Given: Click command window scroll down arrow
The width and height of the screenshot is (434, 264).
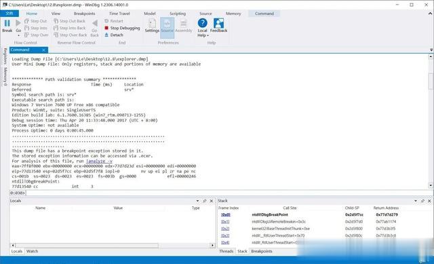Looking at the screenshot, I should click(431, 185).
